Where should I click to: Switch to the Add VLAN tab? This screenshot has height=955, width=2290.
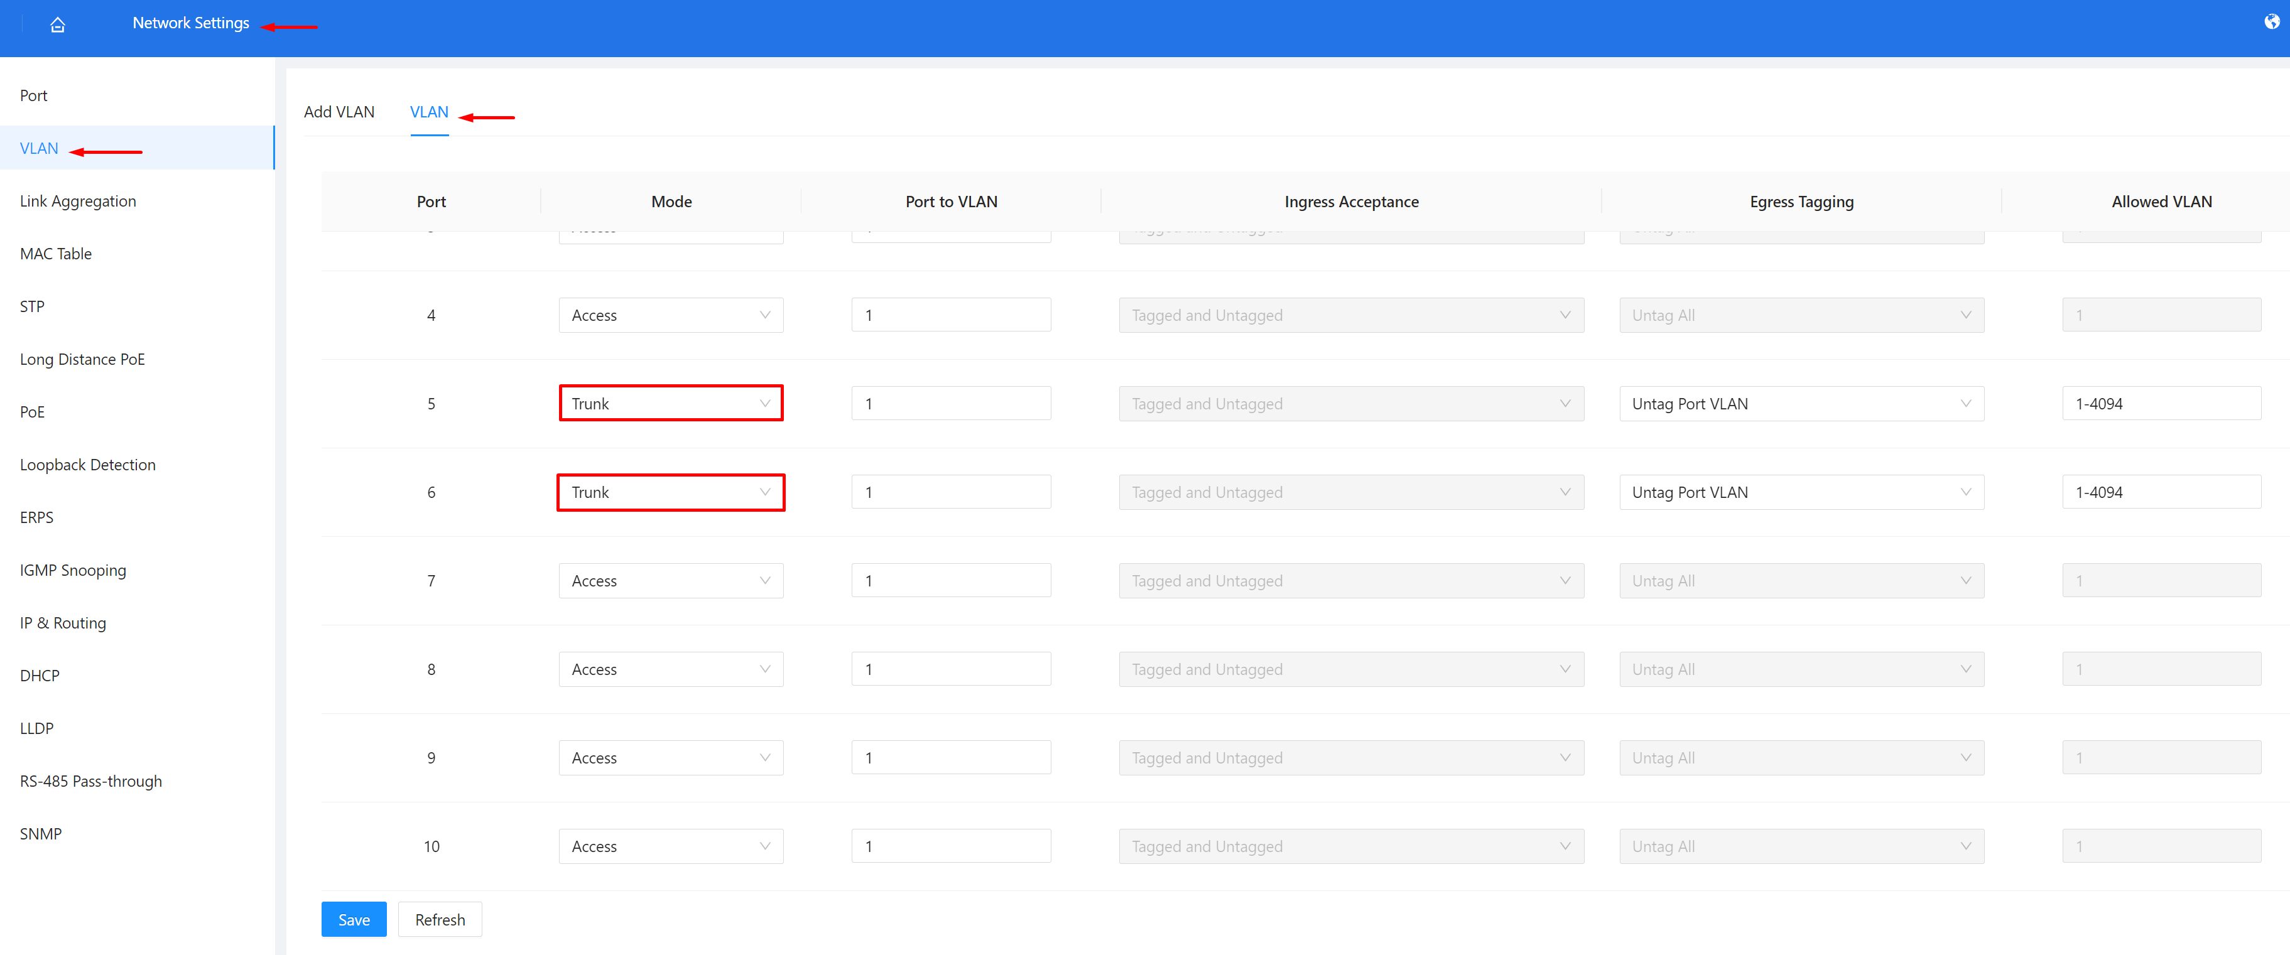[340, 112]
